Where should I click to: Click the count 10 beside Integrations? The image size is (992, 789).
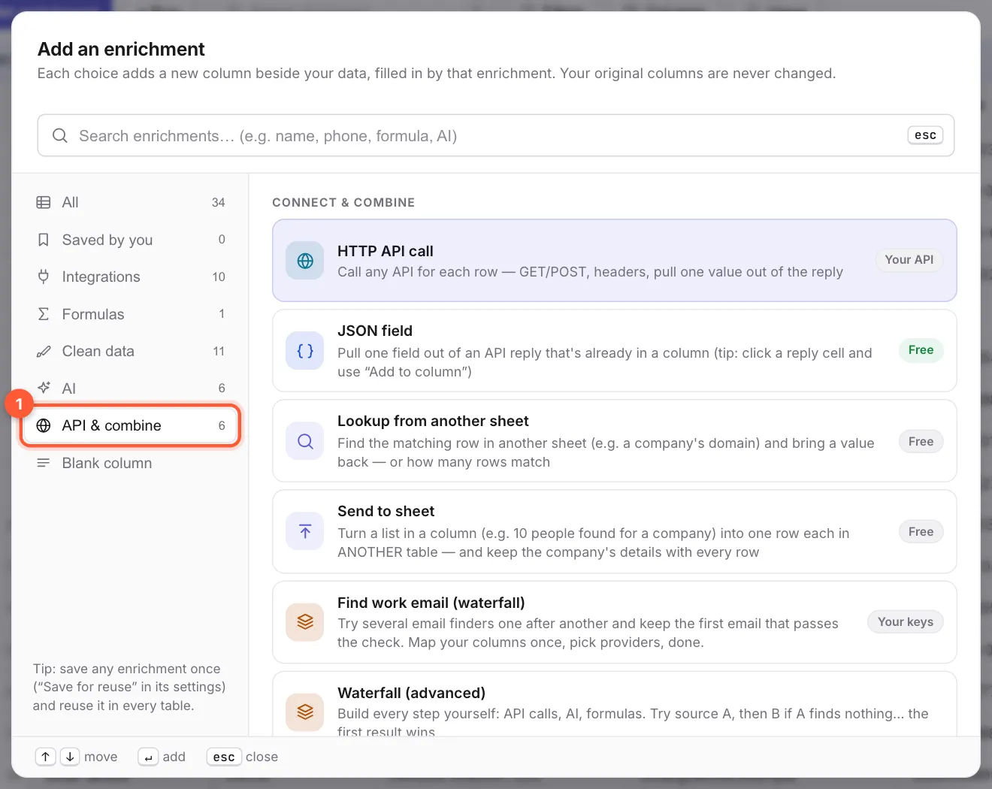coord(218,277)
